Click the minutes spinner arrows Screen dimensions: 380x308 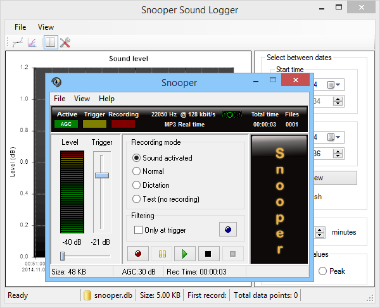320,232
